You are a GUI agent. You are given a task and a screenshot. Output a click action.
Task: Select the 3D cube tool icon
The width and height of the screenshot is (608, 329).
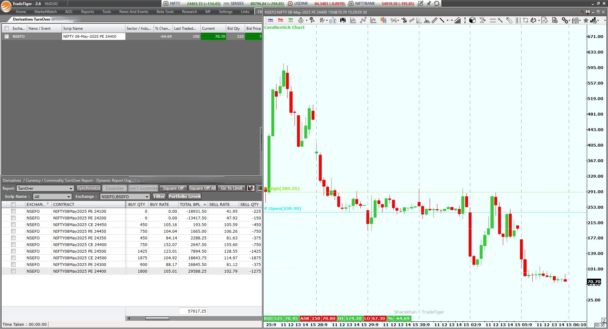tap(472, 20)
